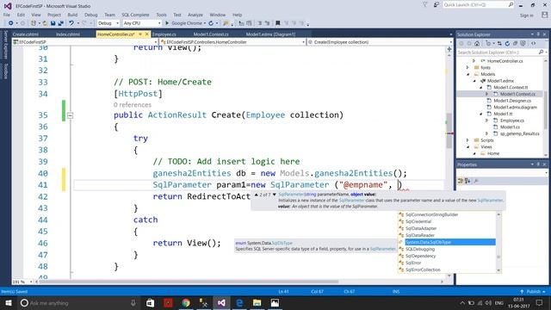Click the Publish button in status bar

tap(533, 292)
